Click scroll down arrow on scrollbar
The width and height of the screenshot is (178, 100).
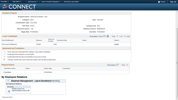(x=177, y=99)
